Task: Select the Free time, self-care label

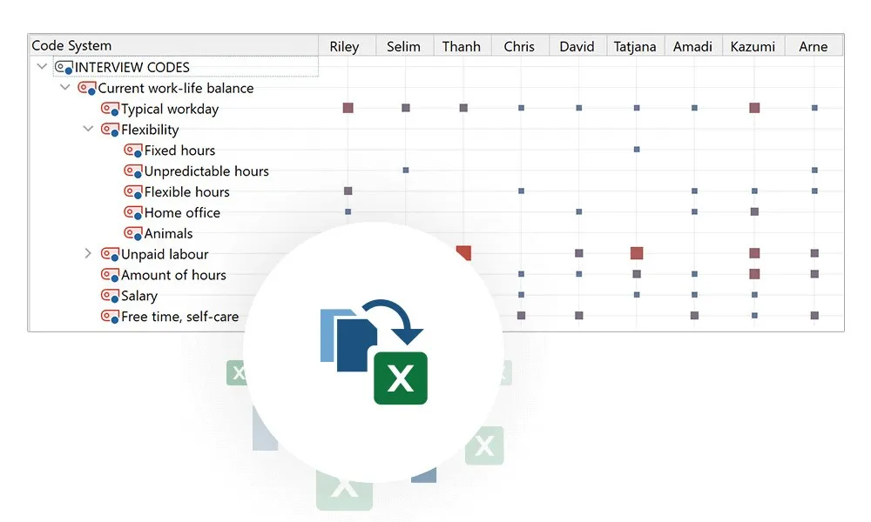Action: click(x=180, y=317)
